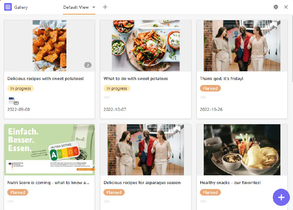Open the healthy snacks bowl image

click(x=242, y=149)
